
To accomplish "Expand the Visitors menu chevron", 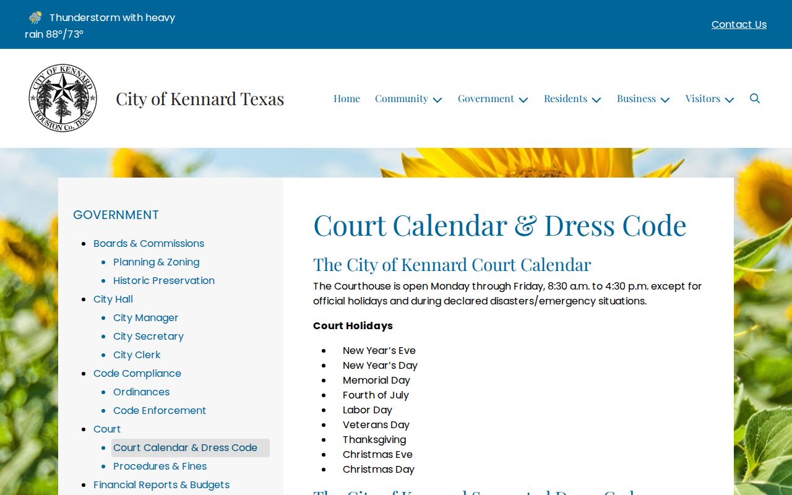I will 730,100.
